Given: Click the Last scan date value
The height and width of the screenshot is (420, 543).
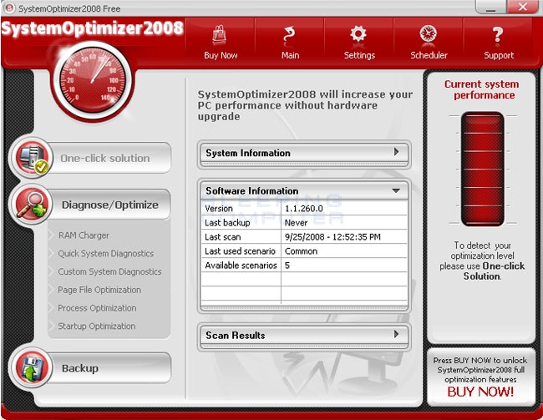Looking at the screenshot, I should coord(332,237).
